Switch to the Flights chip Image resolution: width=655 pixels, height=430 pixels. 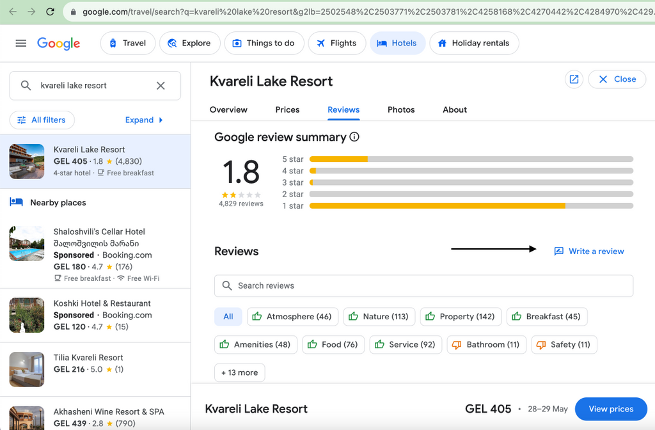[x=336, y=43]
